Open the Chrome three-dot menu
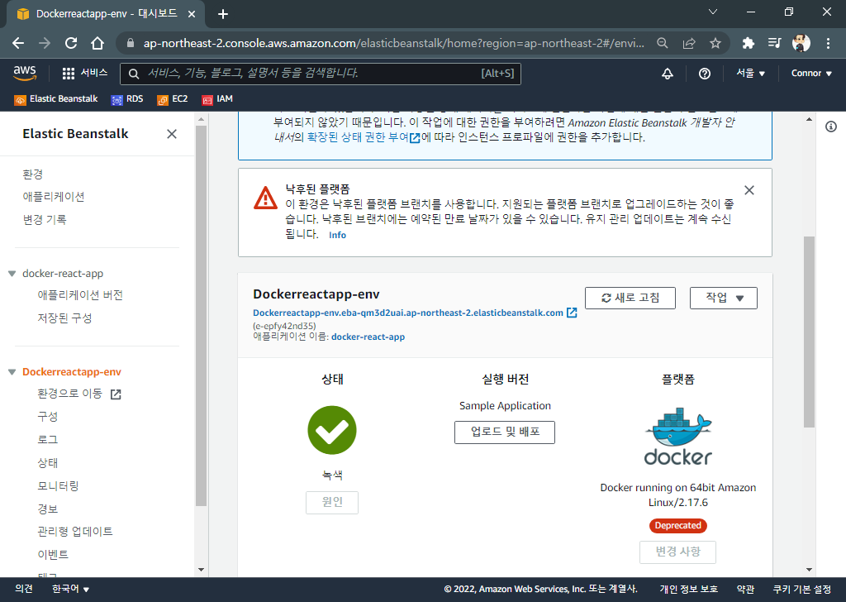This screenshot has height=602, width=846. point(828,43)
